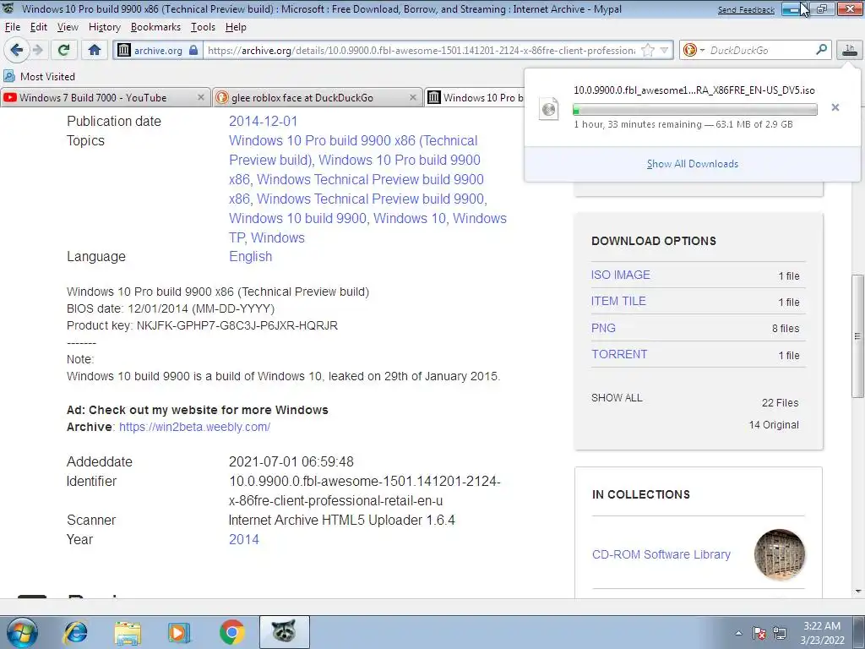Open CD-ROM Software Library collection
Screen dimensions: 865x649
click(661, 554)
